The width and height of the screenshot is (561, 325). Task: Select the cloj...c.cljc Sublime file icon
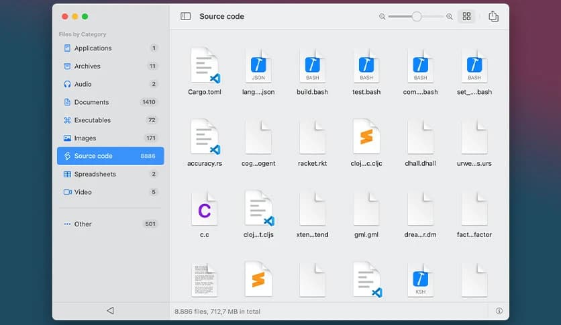[366, 137]
